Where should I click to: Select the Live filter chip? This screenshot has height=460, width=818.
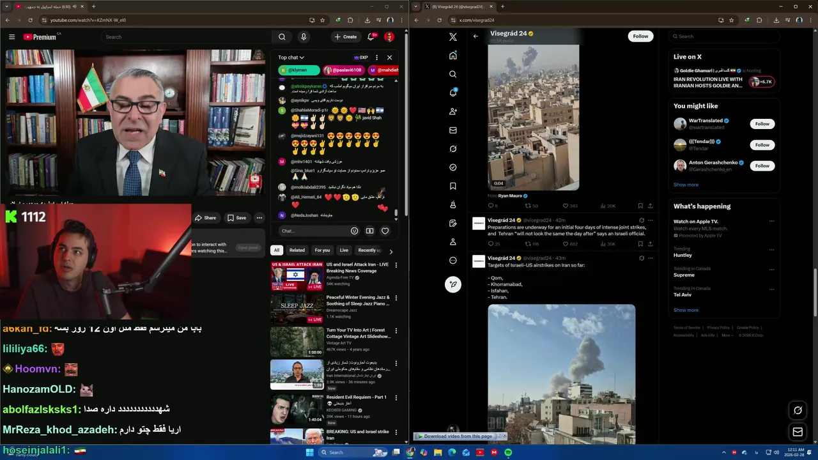point(344,250)
